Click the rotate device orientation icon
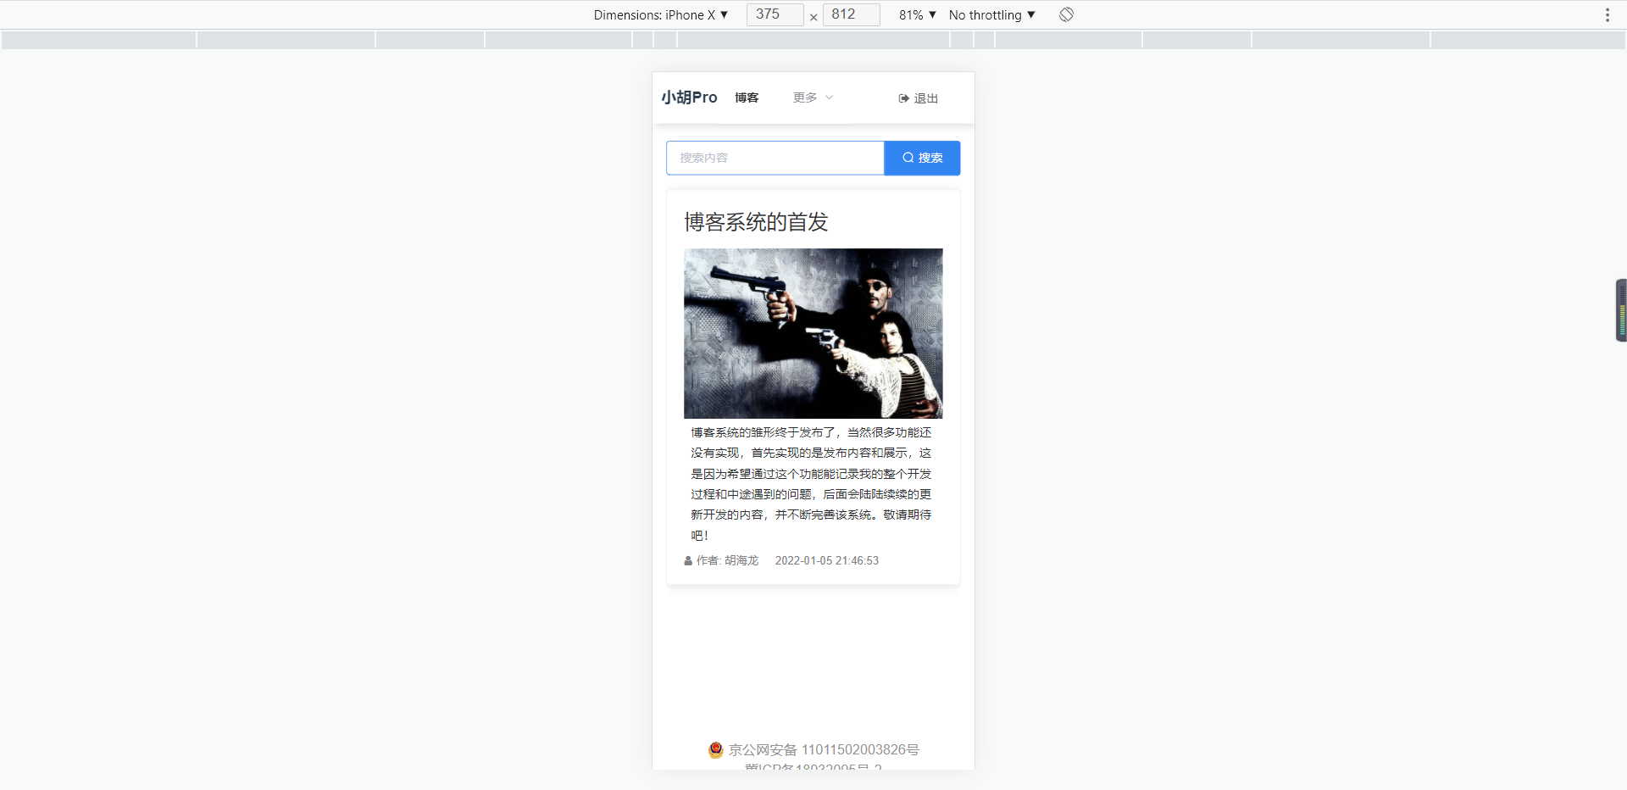 pos(1065,14)
